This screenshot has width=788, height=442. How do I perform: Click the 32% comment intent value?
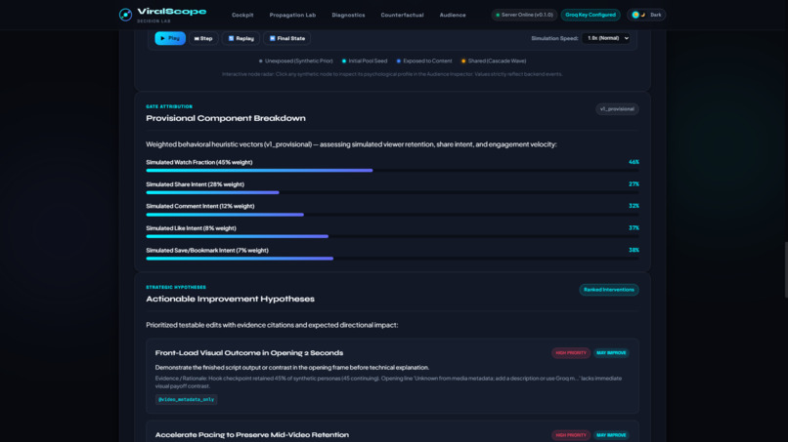[x=634, y=206]
